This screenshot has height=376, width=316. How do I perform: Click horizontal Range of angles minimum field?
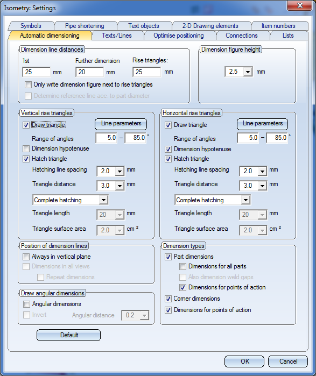click(248, 138)
